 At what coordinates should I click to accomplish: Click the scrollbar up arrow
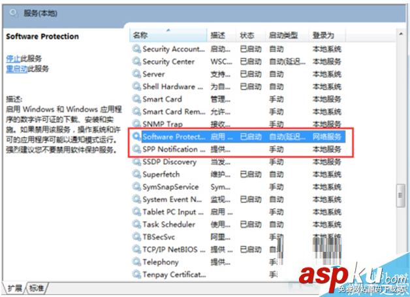(401, 34)
